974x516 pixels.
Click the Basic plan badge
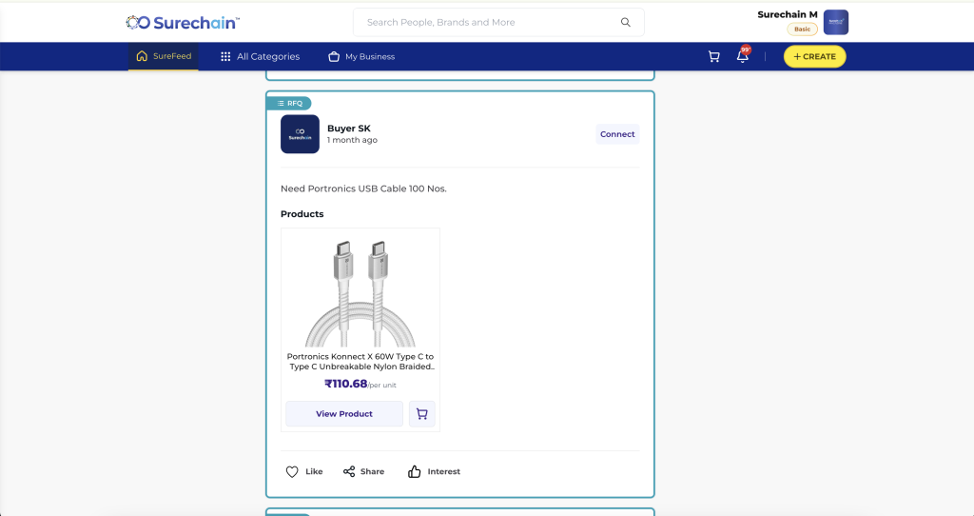pyautogui.click(x=802, y=30)
